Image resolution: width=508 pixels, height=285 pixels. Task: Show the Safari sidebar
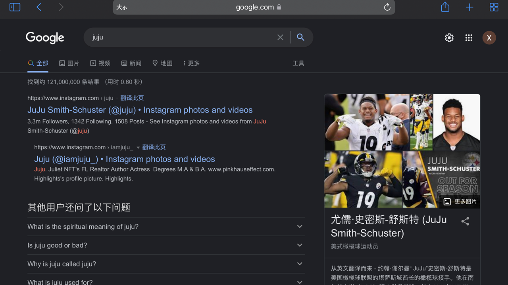click(x=15, y=7)
